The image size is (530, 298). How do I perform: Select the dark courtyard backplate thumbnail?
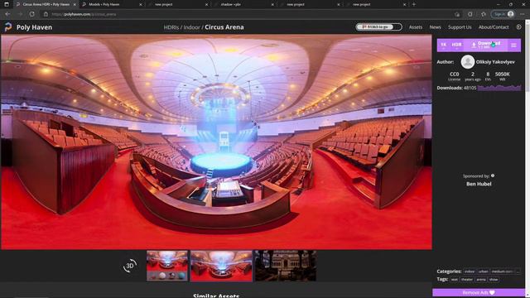pos(286,266)
